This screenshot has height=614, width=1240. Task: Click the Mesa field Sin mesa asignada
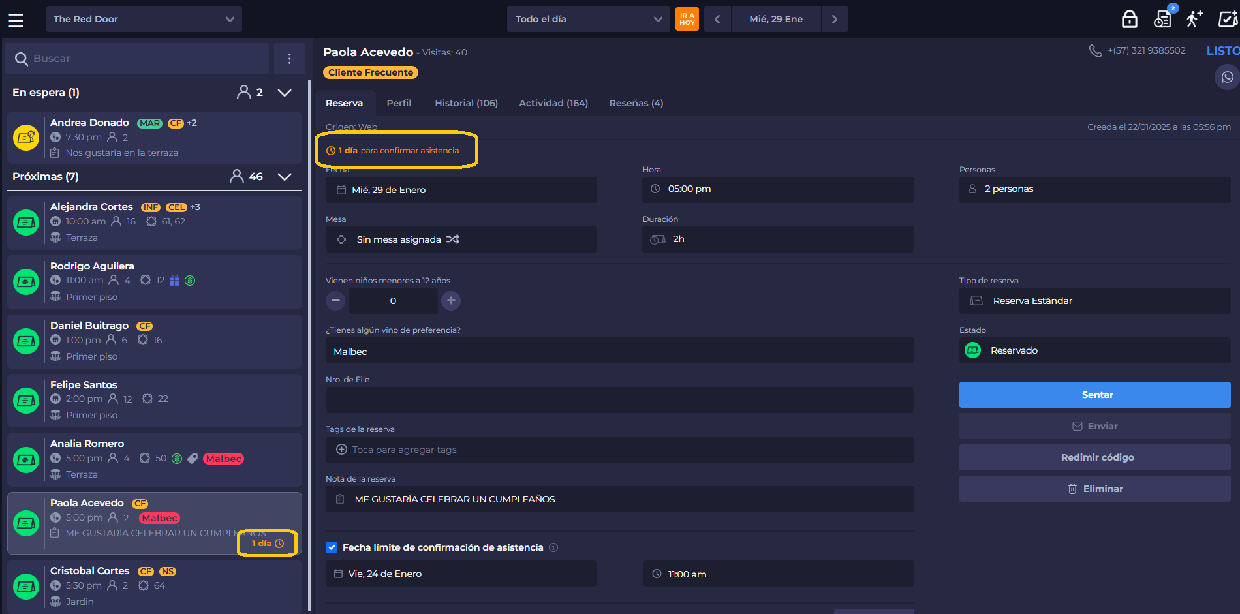click(x=461, y=239)
